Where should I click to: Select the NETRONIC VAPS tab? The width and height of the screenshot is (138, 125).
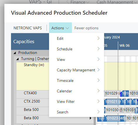28,28
